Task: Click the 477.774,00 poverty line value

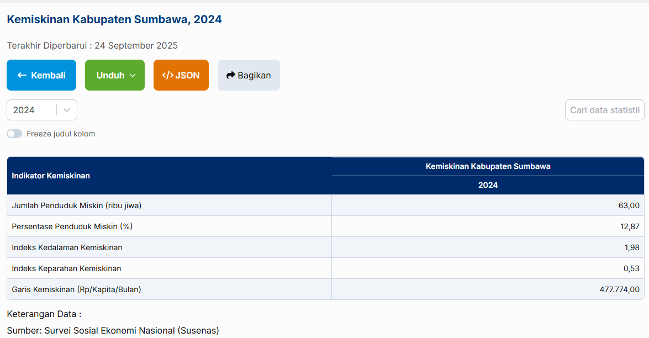Action: [619, 289]
